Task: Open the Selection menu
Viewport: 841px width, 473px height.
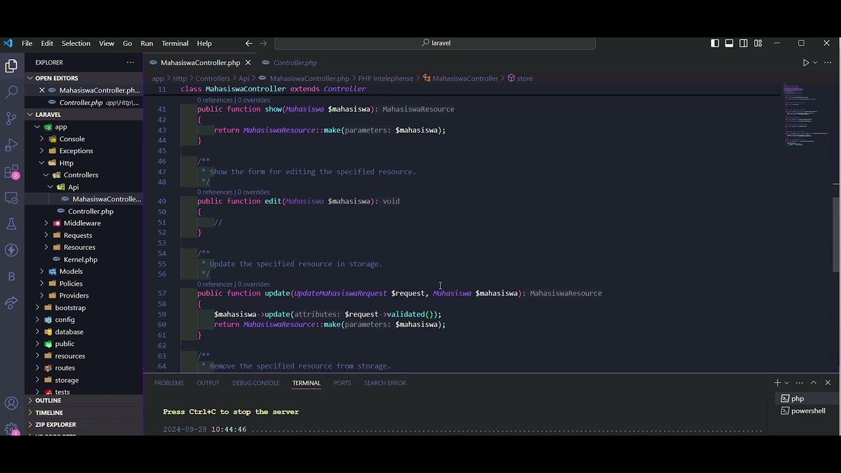Action: click(76, 43)
